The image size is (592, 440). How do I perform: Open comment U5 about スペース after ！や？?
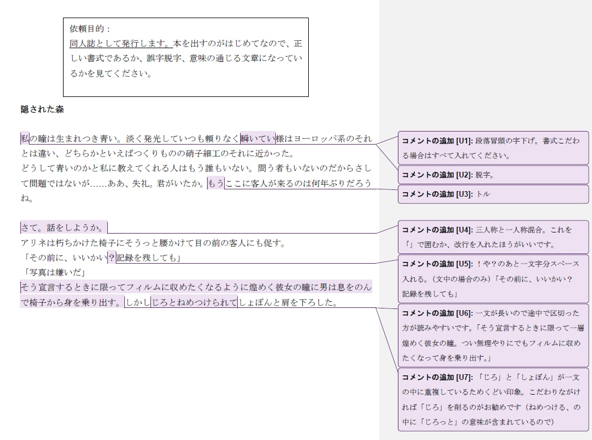pos(493,279)
